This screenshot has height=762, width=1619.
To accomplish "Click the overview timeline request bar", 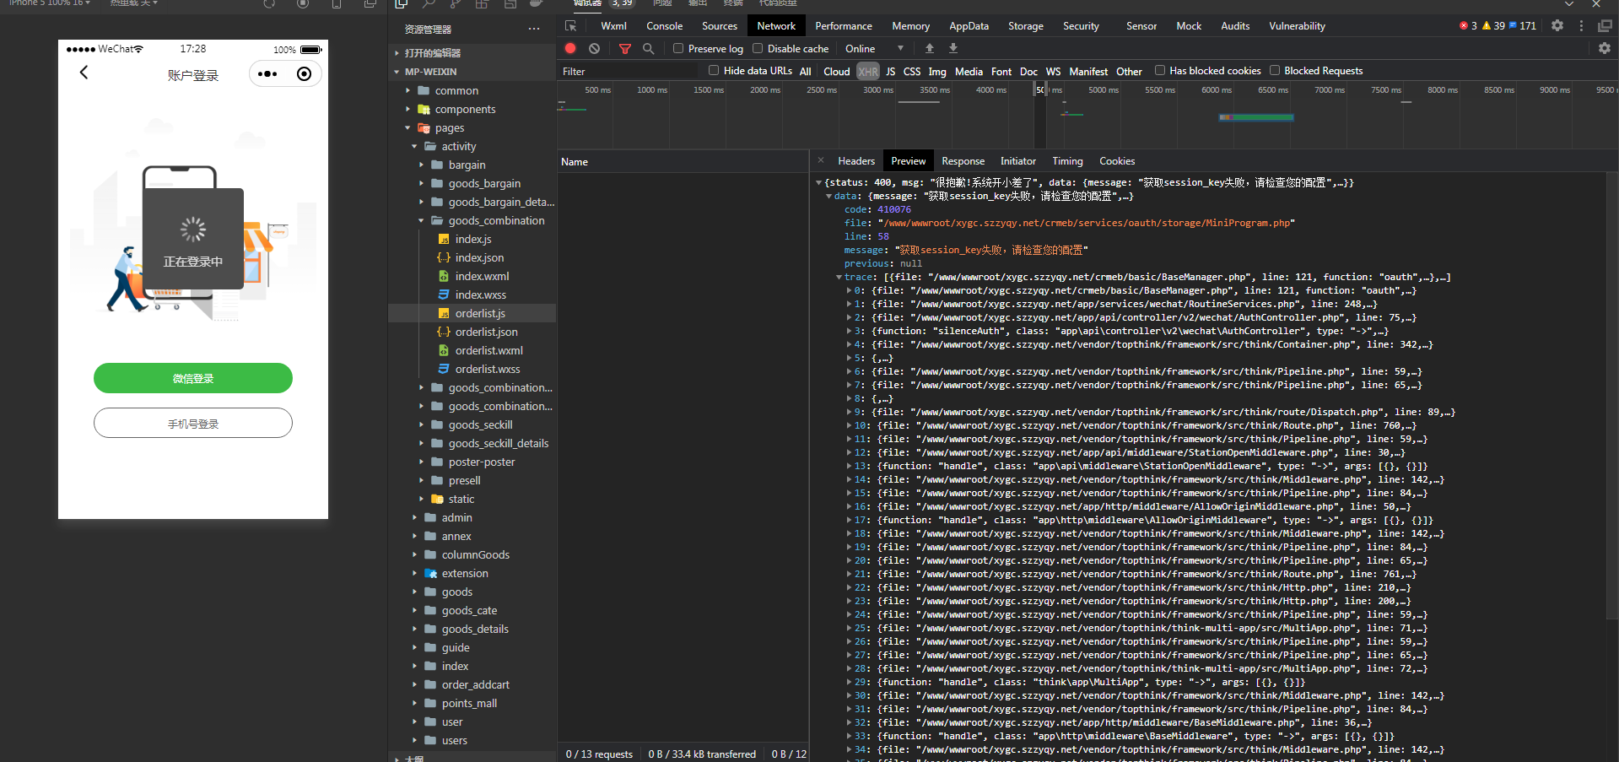I will pyautogui.click(x=1256, y=117).
